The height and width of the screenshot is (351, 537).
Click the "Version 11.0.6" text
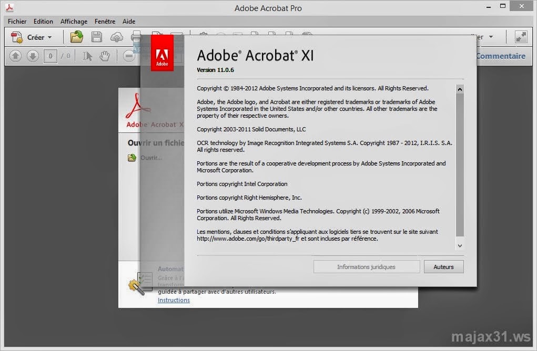tap(216, 70)
